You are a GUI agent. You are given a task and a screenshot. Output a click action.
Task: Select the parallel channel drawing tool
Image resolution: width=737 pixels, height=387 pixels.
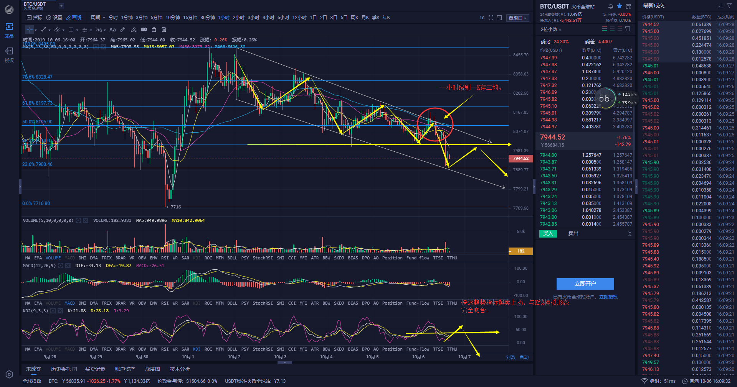(x=57, y=30)
